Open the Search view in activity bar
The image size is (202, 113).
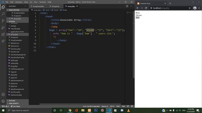(3, 14)
